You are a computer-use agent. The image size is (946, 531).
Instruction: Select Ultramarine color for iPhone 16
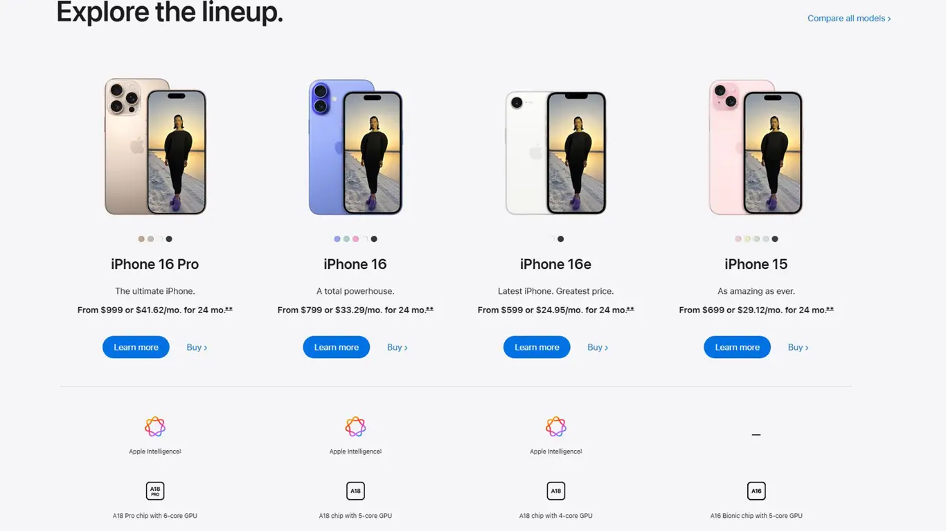pyautogui.click(x=337, y=239)
